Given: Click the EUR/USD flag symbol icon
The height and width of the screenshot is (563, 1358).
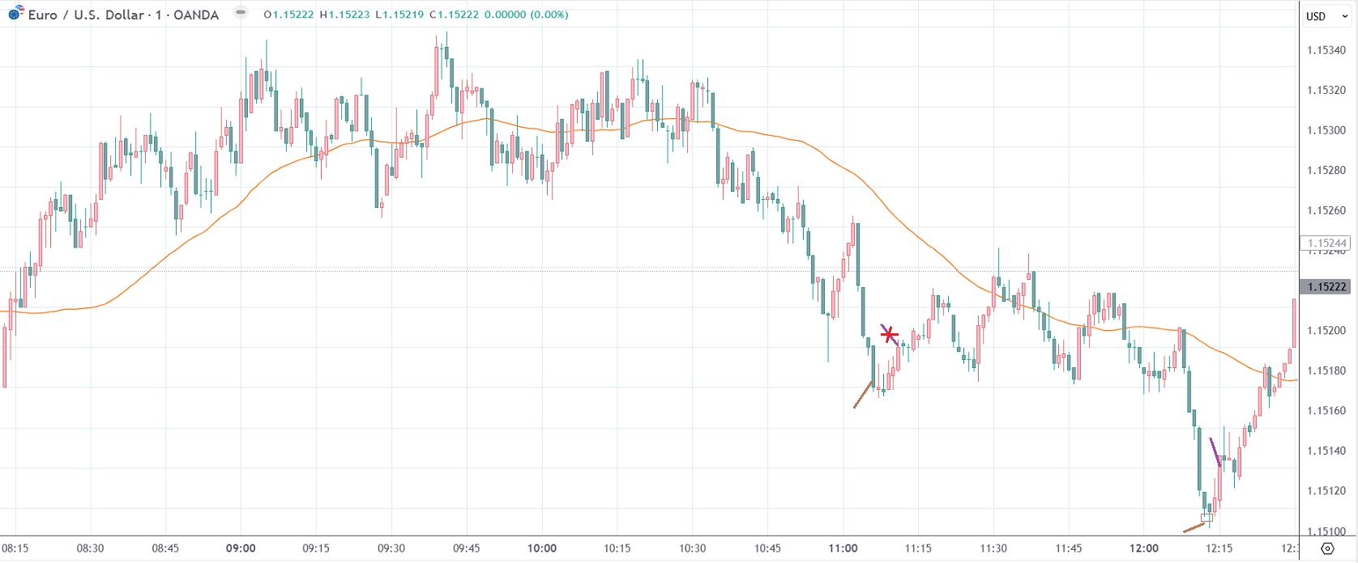Looking at the screenshot, I should 15,14.
